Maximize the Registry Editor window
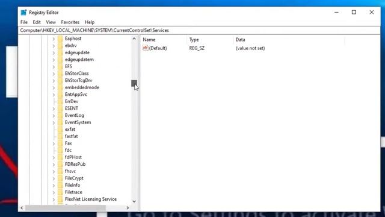 pos(354,12)
